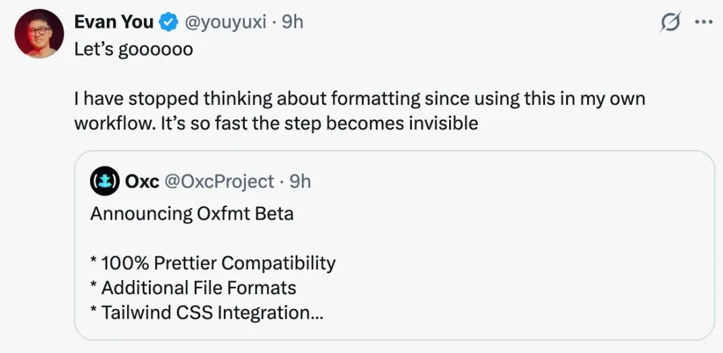Click the Oxc round avatar icon

[104, 181]
